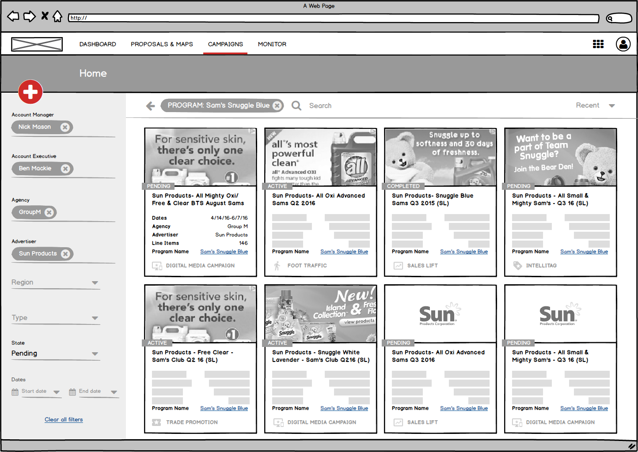Click Digital Media Campaign label on Lavender card
The image size is (638, 452).
pos(322,422)
